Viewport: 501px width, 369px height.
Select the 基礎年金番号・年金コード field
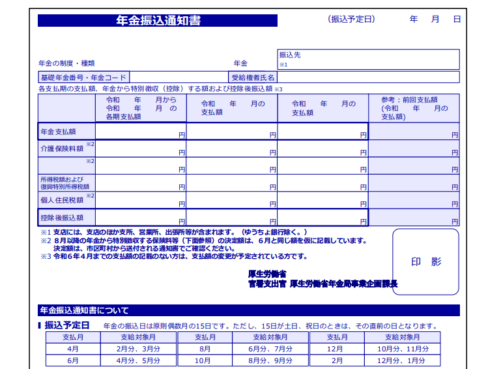(83, 77)
